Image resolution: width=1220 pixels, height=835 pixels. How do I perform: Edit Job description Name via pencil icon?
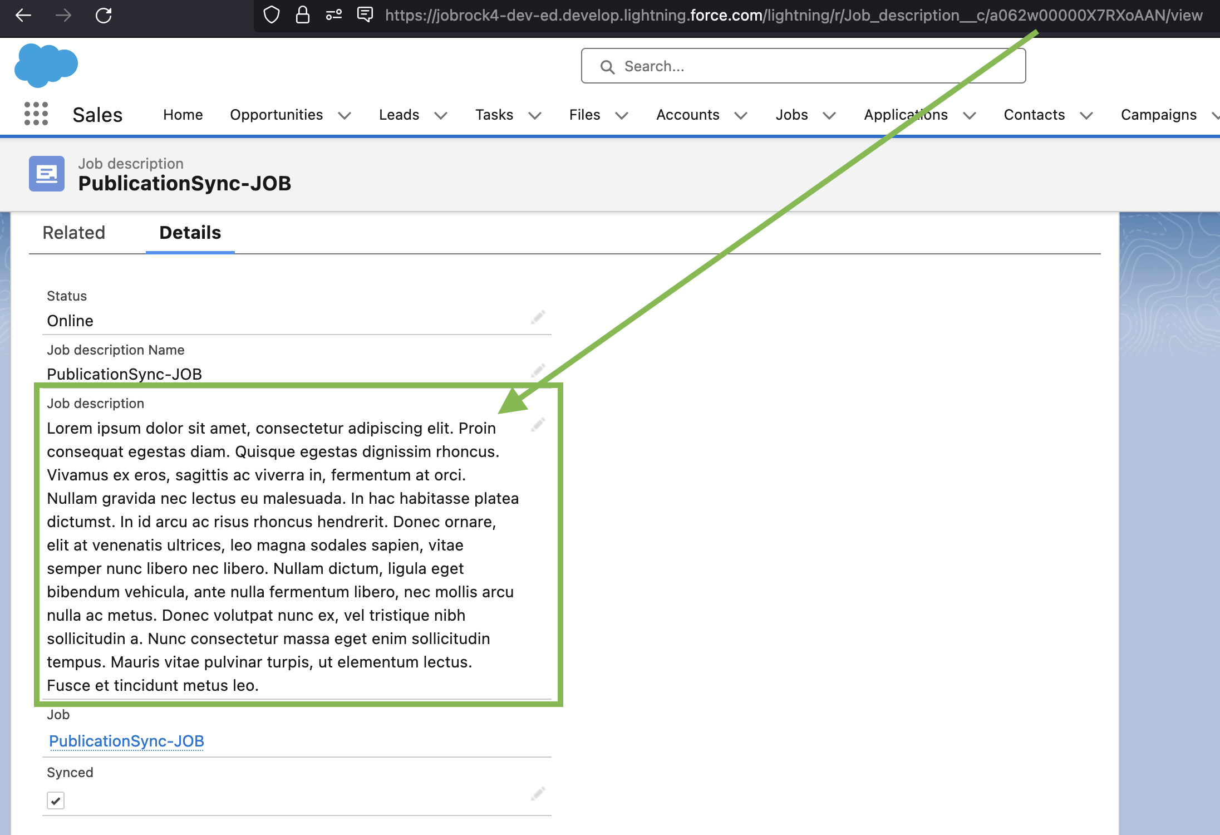(x=538, y=370)
